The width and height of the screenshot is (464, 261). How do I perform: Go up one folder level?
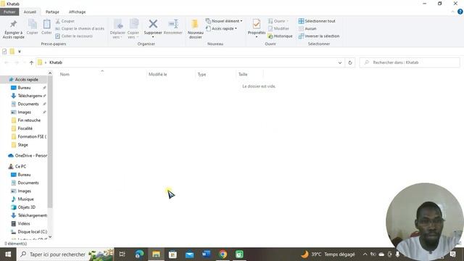[31, 62]
